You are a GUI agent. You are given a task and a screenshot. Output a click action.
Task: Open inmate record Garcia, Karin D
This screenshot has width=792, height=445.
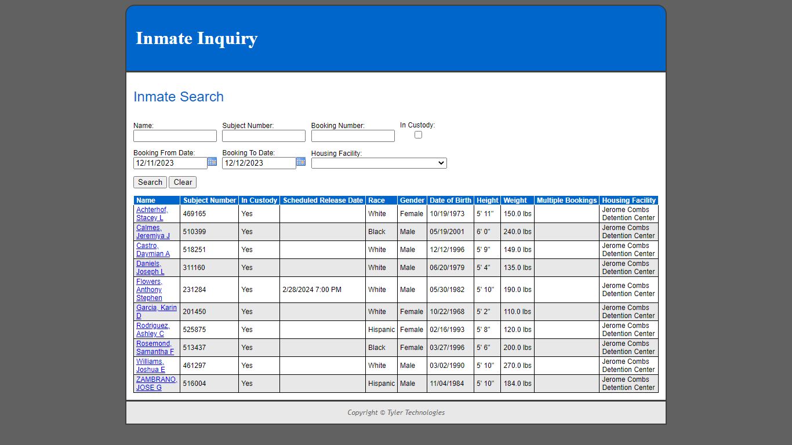coord(157,312)
